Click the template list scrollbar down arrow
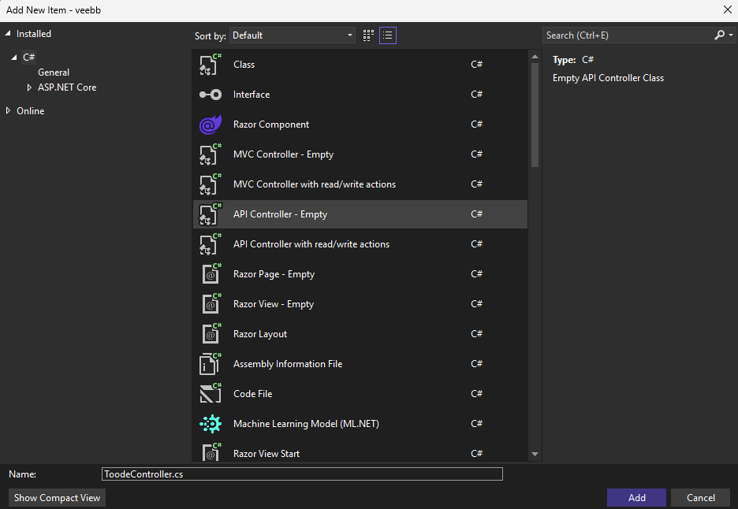The width and height of the screenshot is (738, 509). pyautogui.click(x=535, y=454)
